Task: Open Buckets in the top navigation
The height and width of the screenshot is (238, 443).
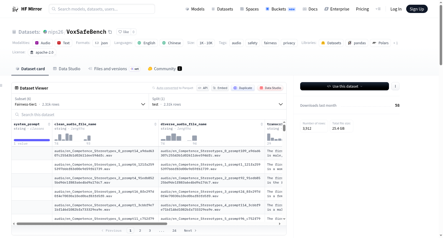Action: tap(280, 9)
